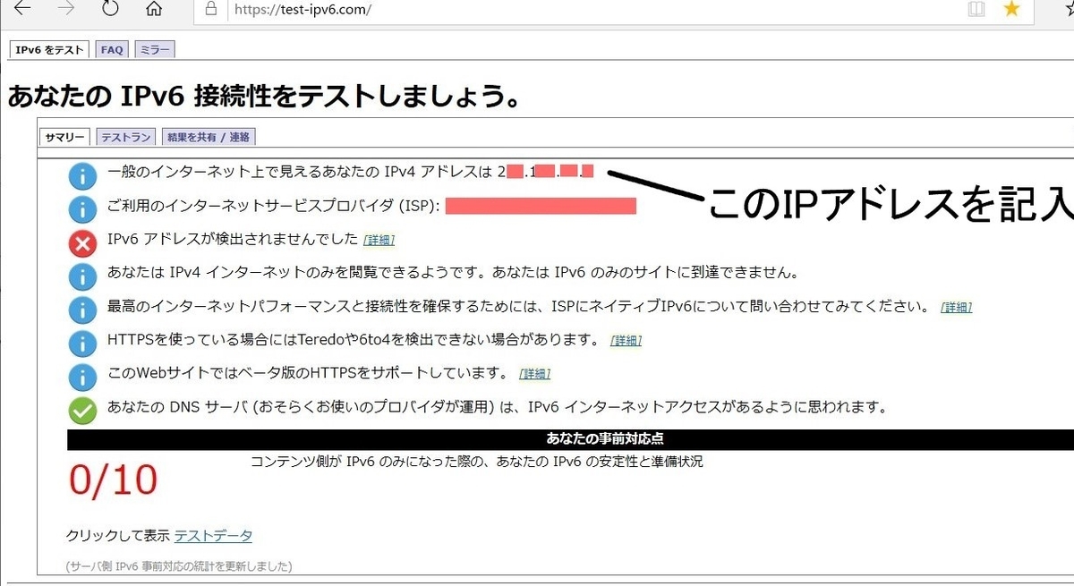Screen dimensions: 1074x586
Task: Click green check icon for DNS サーバ line
Action: (82, 410)
